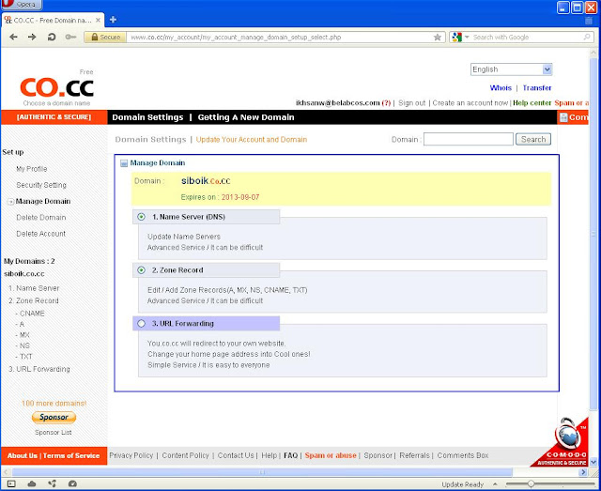Open the CNAME record entry in the sidebar

(30, 314)
